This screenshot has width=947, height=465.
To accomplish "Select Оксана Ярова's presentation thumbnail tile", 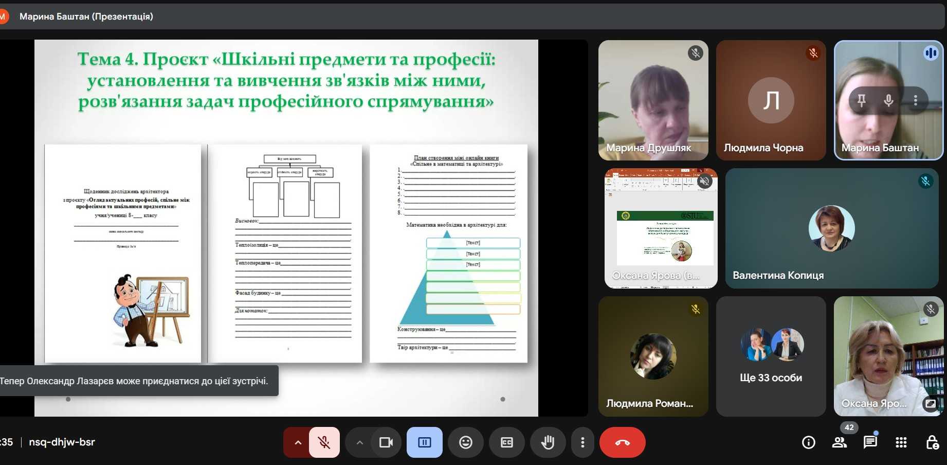I will [x=661, y=228].
